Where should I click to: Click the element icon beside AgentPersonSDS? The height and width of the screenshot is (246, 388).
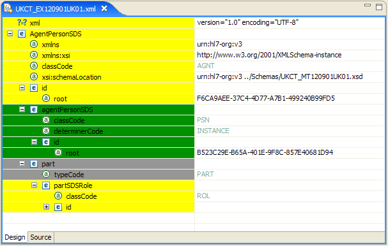(22, 34)
